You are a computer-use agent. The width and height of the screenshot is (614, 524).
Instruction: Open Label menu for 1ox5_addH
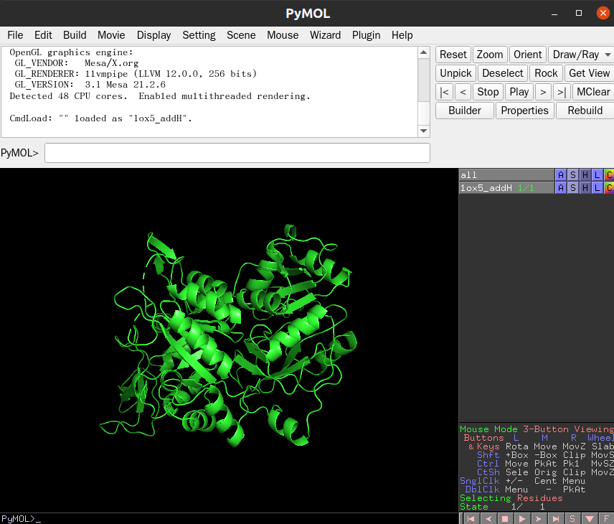[597, 188]
